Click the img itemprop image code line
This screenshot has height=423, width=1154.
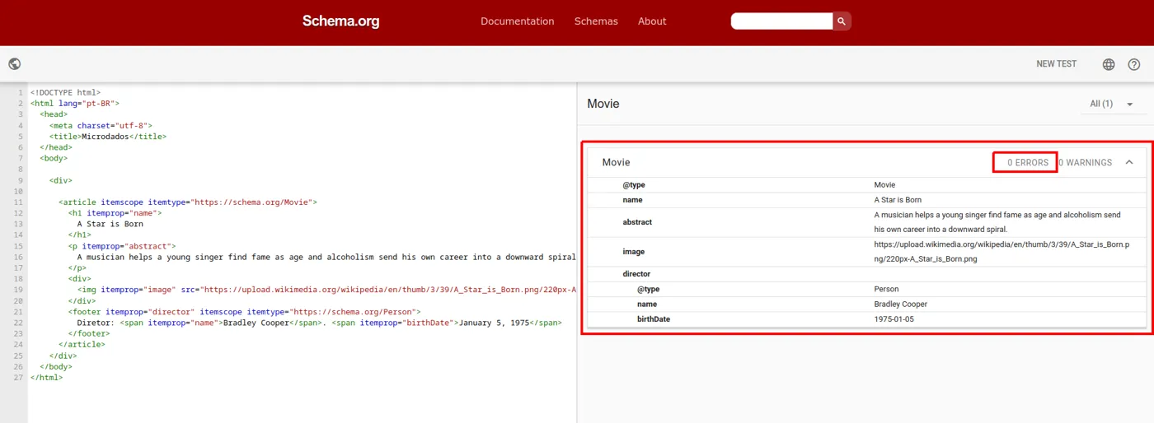point(326,290)
